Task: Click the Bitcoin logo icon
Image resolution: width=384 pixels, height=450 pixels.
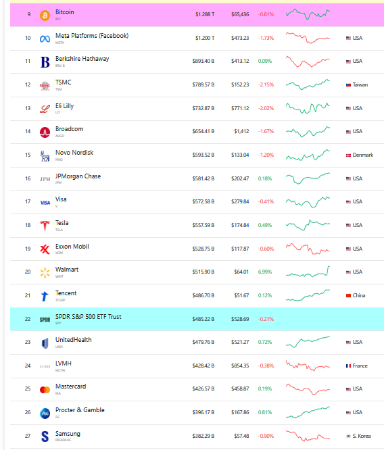Action: coord(45,16)
